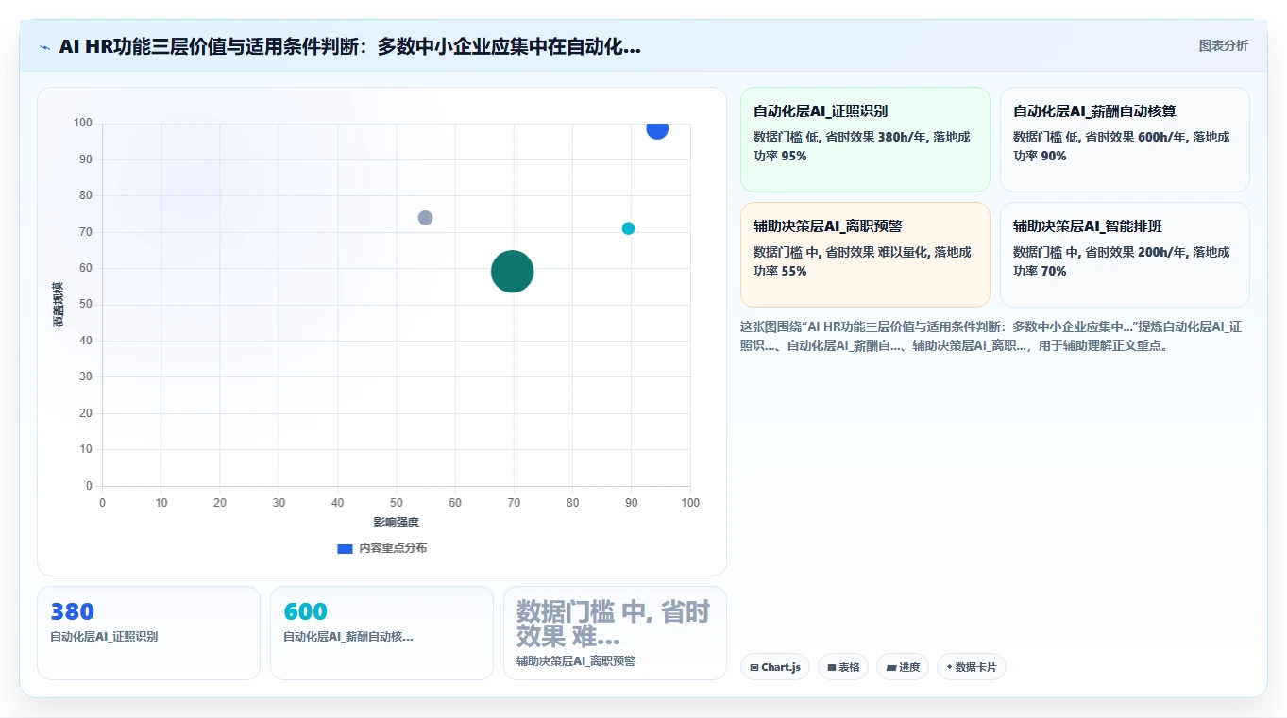Click the 内容重点分布 legend label
The height and width of the screenshot is (718, 1287).
pos(393,548)
